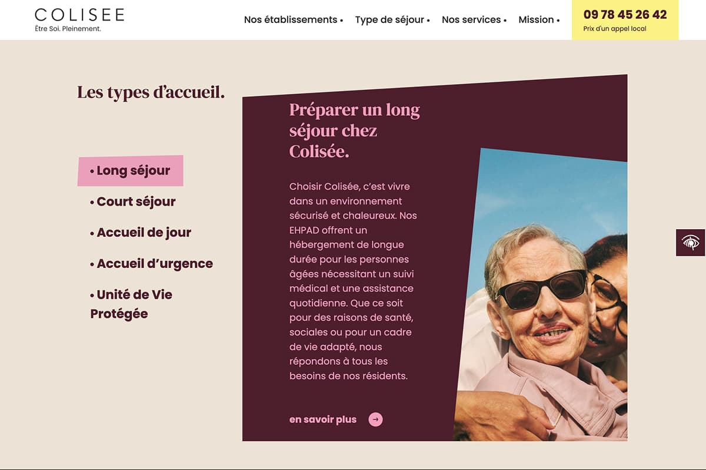Open the Unité de Vie Protégée tab

click(131, 304)
